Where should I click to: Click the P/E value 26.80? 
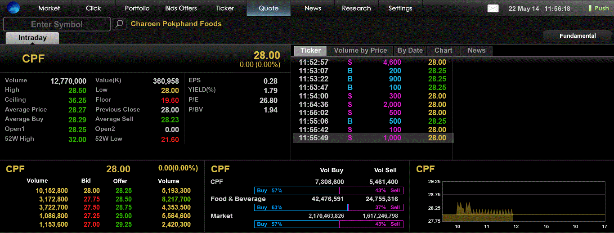coord(269,100)
